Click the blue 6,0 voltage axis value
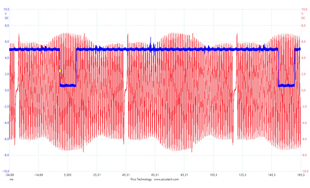The width and height of the screenshot is (310, 188). coord(7,42)
